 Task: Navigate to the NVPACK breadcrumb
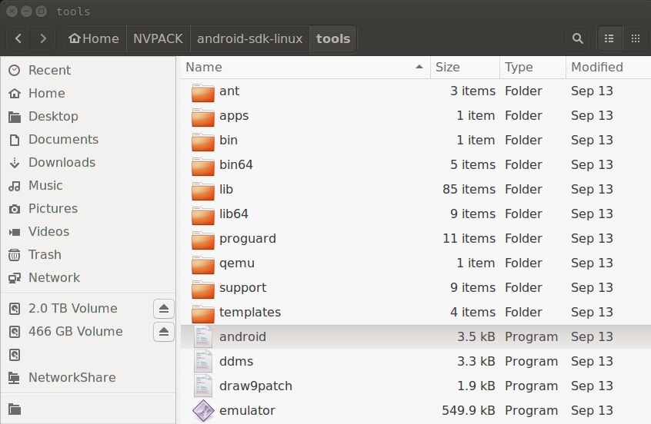158,38
